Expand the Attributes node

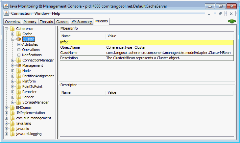pos(19,45)
